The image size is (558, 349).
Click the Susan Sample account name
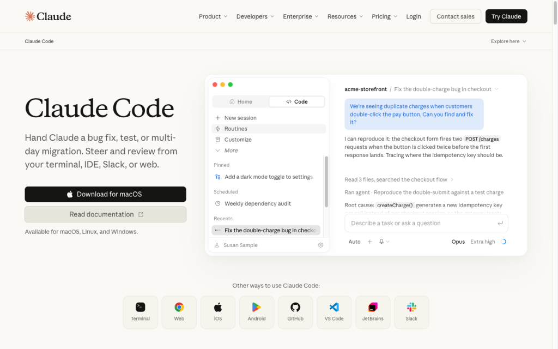coord(240,245)
